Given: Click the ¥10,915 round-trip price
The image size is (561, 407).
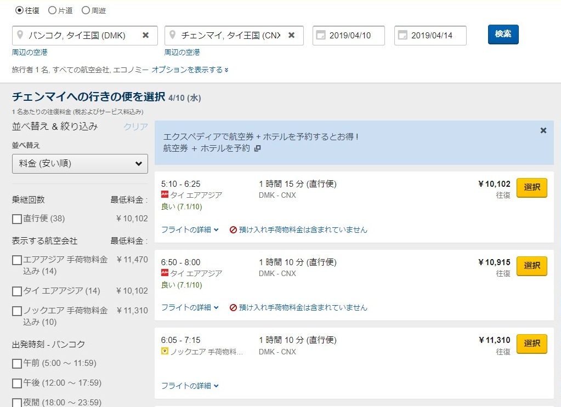Looking at the screenshot, I should click(495, 262).
